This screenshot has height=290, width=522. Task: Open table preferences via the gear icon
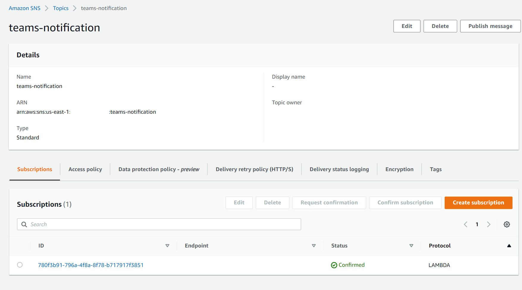tap(507, 224)
